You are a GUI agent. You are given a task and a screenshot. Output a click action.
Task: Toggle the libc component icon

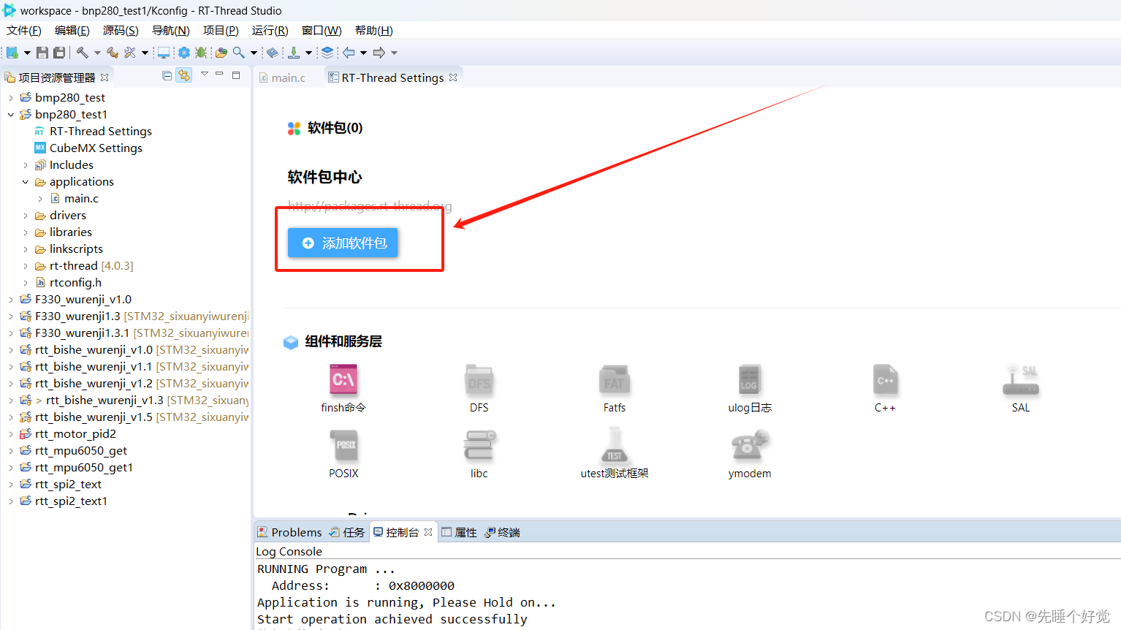coord(479,445)
